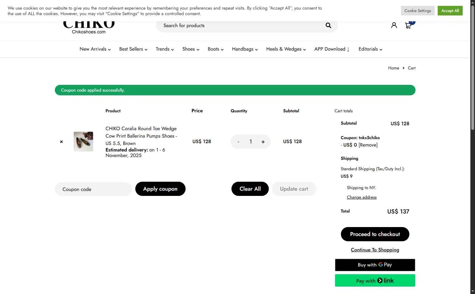Click the quantity value field

[x=251, y=142]
